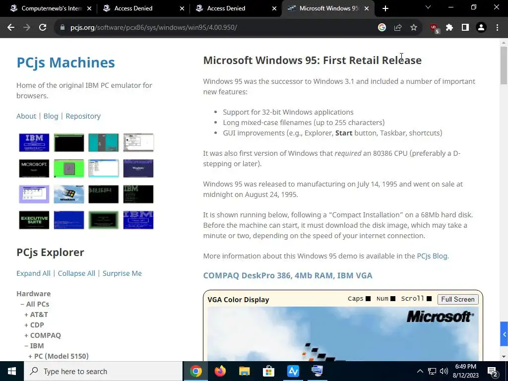Open the Chrome profile avatar
The width and height of the screenshot is (508, 381).
pos(481,28)
